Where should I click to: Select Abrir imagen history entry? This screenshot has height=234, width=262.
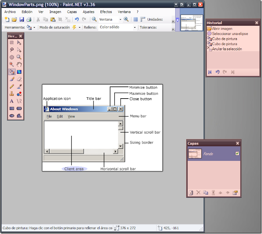[233, 28]
